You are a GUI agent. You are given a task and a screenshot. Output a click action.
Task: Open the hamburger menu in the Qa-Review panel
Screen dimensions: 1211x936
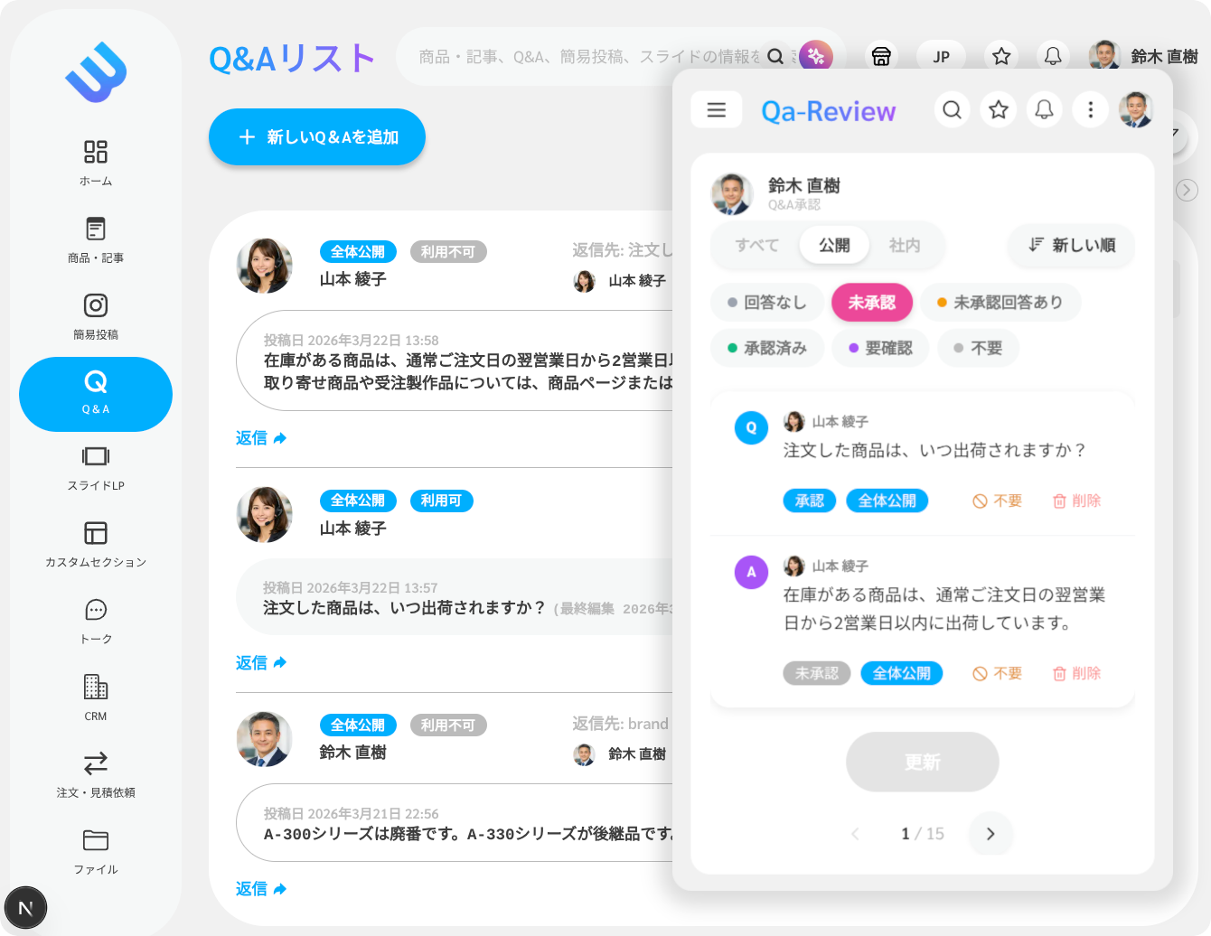[x=716, y=109]
